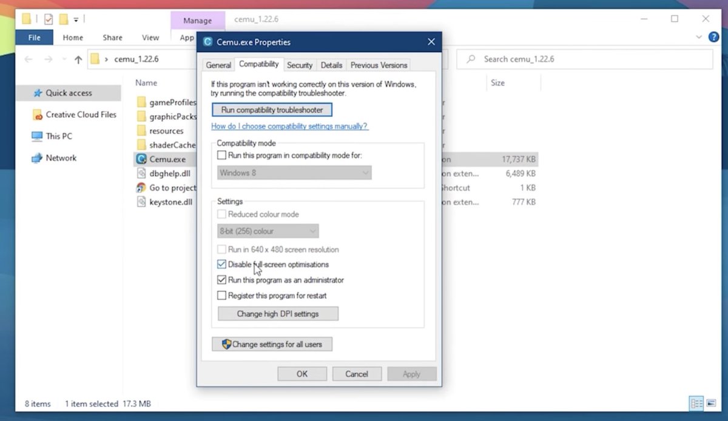
Task: Click the Back navigation arrow
Action: pos(29,59)
